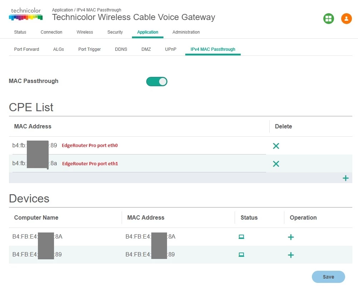Image resolution: width=358 pixels, height=294 pixels.
Task: Open the orange user account icon
Action: 346,19
